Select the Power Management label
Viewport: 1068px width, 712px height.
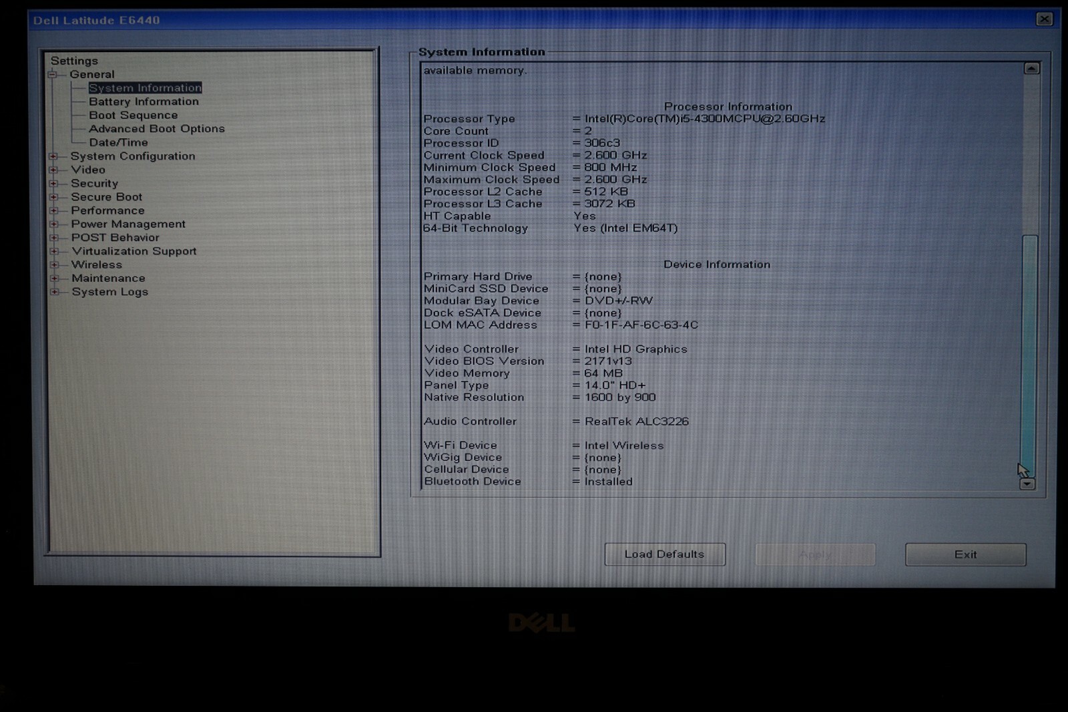(x=128, y=224)
